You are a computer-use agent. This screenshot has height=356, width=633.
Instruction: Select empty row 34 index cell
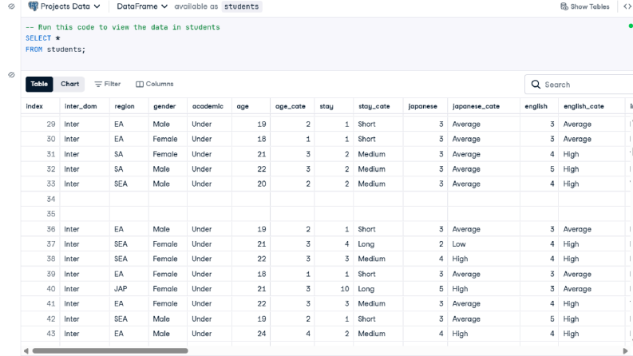coord(41,199)
